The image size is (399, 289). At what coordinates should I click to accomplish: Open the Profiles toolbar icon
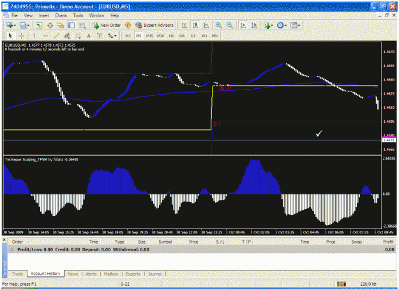point(23,25)
